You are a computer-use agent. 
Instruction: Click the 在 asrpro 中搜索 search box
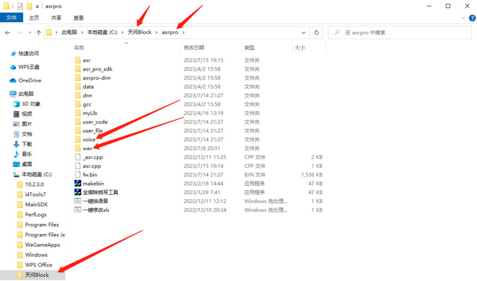(x=400, y=33)
